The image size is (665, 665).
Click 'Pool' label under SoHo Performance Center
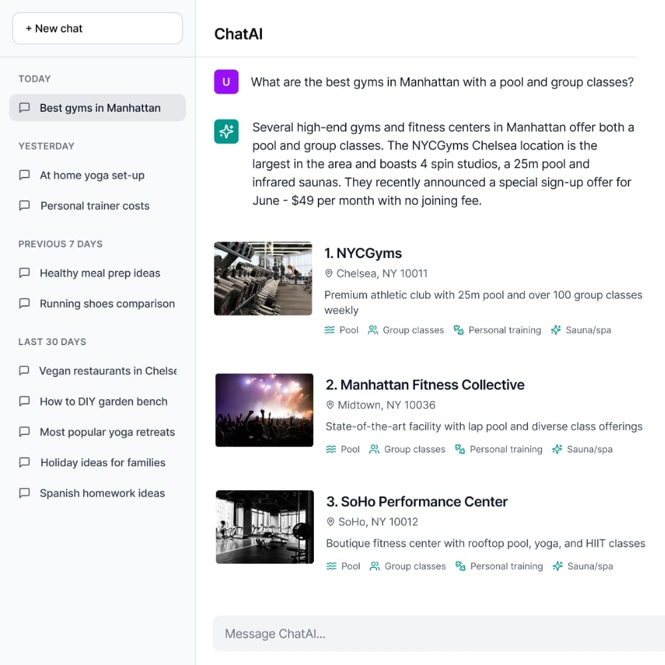tap(350, 566)
